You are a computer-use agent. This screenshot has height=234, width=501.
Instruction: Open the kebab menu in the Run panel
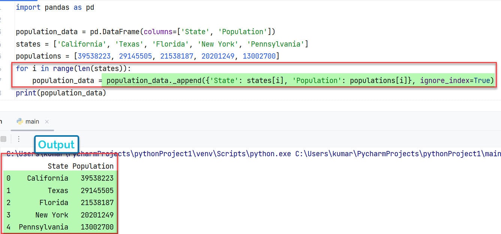click(x=18, y=139)
